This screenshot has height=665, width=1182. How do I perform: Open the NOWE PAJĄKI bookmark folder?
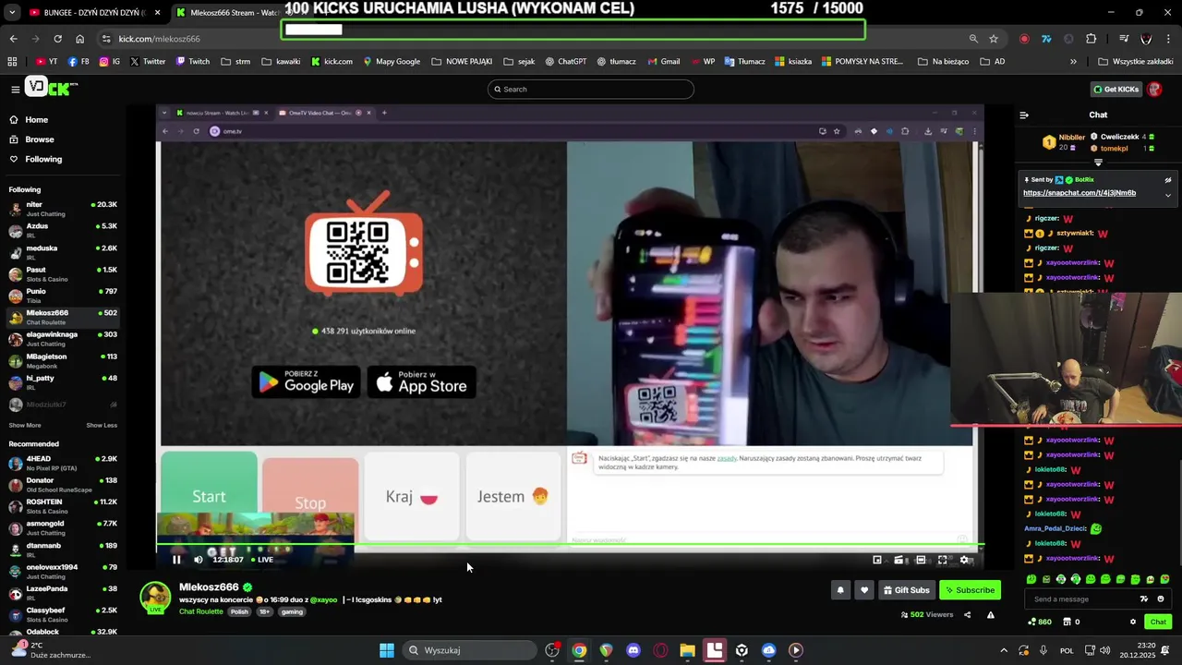coord(462,62)
